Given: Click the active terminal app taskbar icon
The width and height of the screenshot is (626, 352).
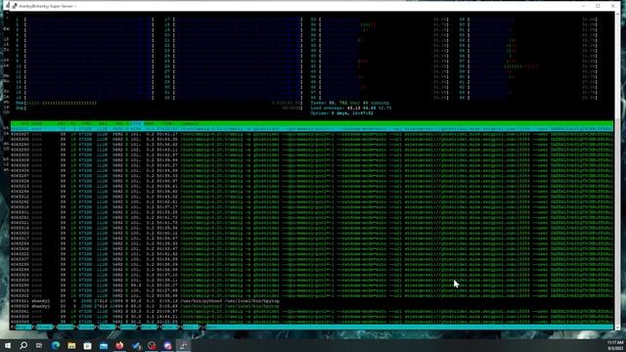Looking at the screenshot, I should pos(183,345).
